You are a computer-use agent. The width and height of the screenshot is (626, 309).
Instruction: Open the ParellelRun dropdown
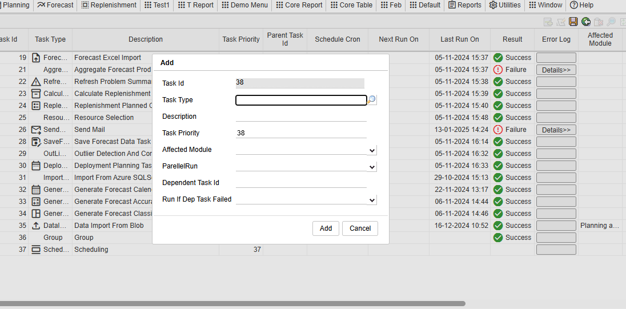pyautogui.click(x=372, y=167)
